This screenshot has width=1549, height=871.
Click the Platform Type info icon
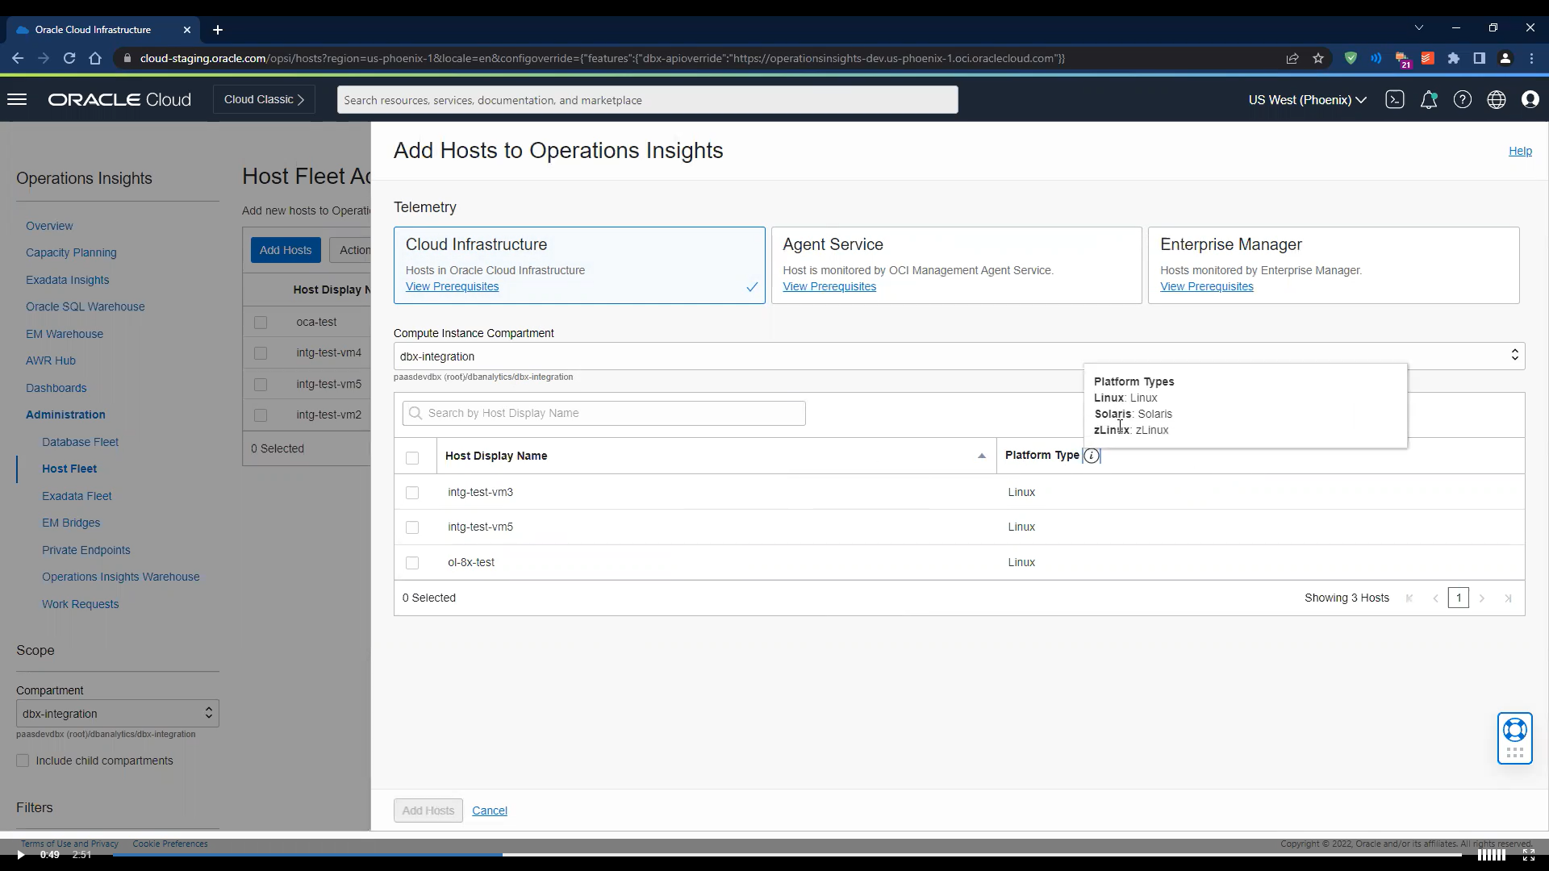tap(1091, 456)
